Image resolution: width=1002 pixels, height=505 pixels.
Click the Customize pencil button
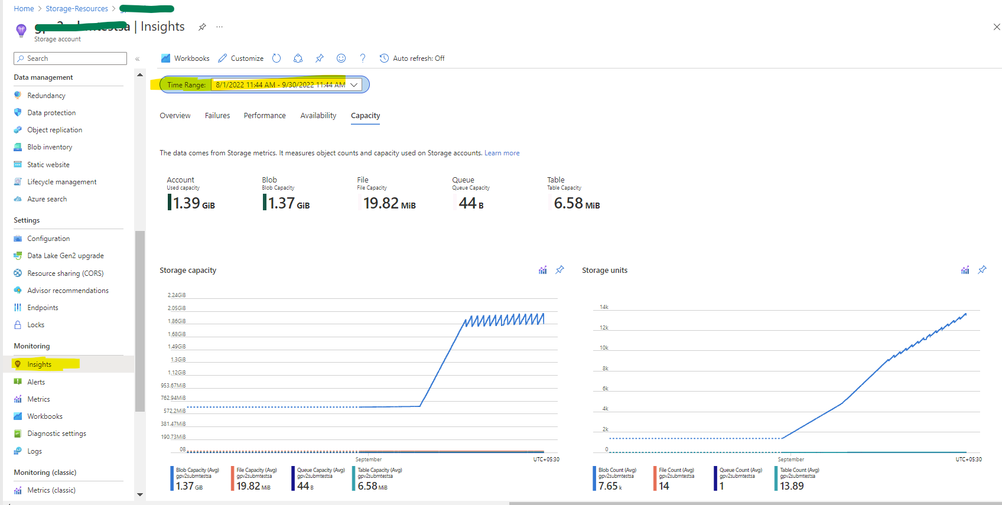[240, 58]
